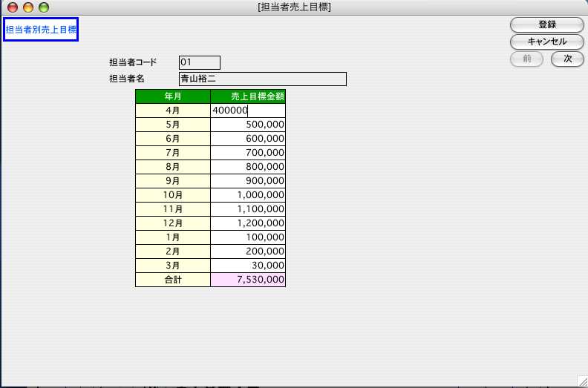Click the 6月 row label
This screenshot has height=388, width=588.
point(173,139)
